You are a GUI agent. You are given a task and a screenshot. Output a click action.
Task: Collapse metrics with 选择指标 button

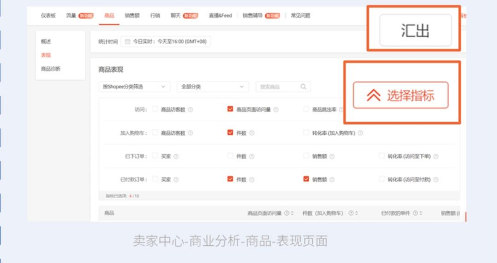pyautogui.click(x=401, y=95)
